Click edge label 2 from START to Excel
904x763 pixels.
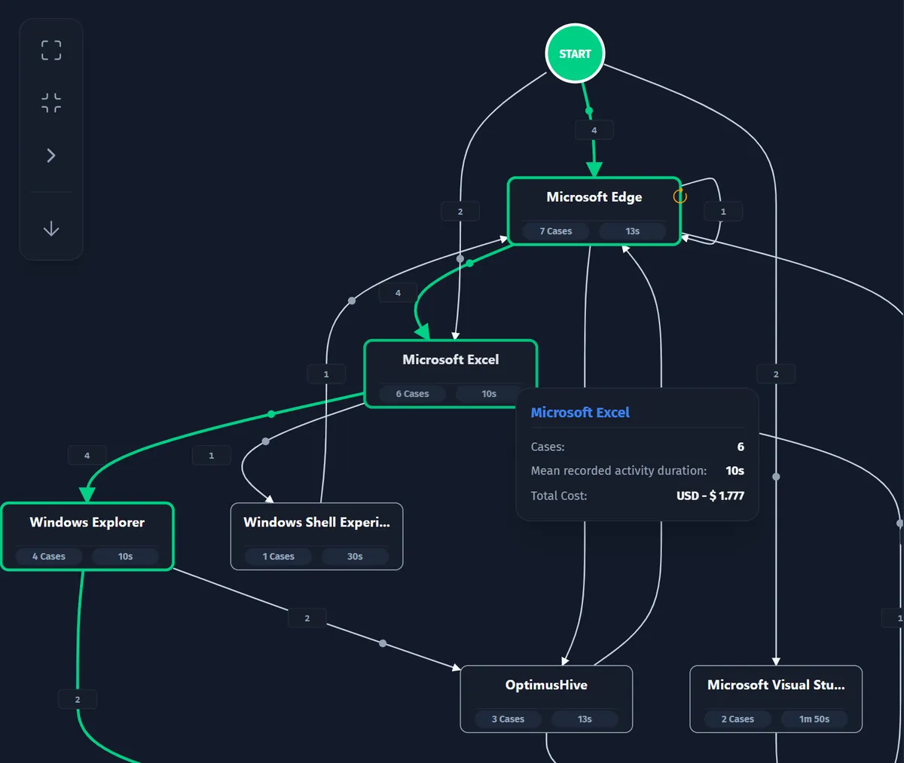pos(460,212)
